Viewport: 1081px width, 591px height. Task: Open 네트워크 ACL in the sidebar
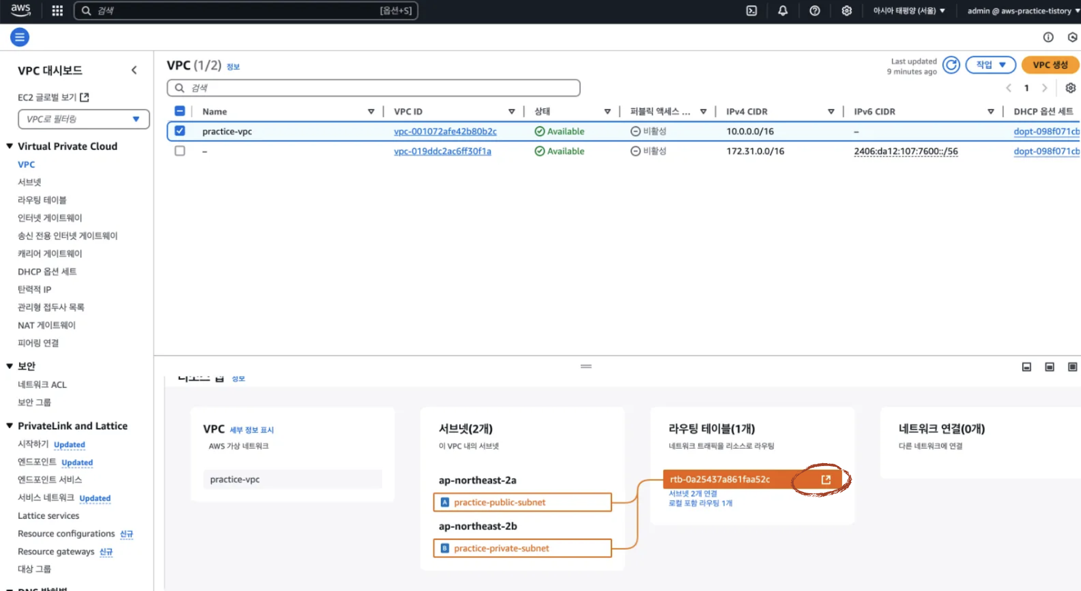coord(42,385)
